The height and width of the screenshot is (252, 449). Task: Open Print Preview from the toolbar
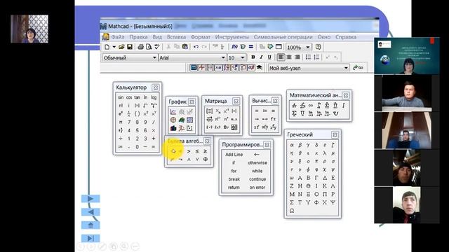tap(149, 47)
